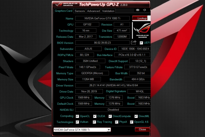Click the Driver Version value 26.21.14.4141
205x137 pixels.
point(113,85)
